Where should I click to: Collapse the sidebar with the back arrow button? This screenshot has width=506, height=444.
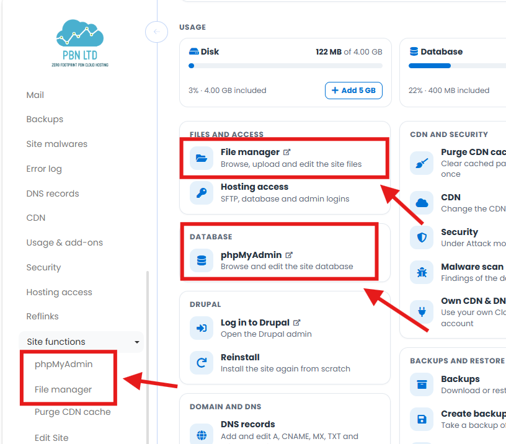156,32
